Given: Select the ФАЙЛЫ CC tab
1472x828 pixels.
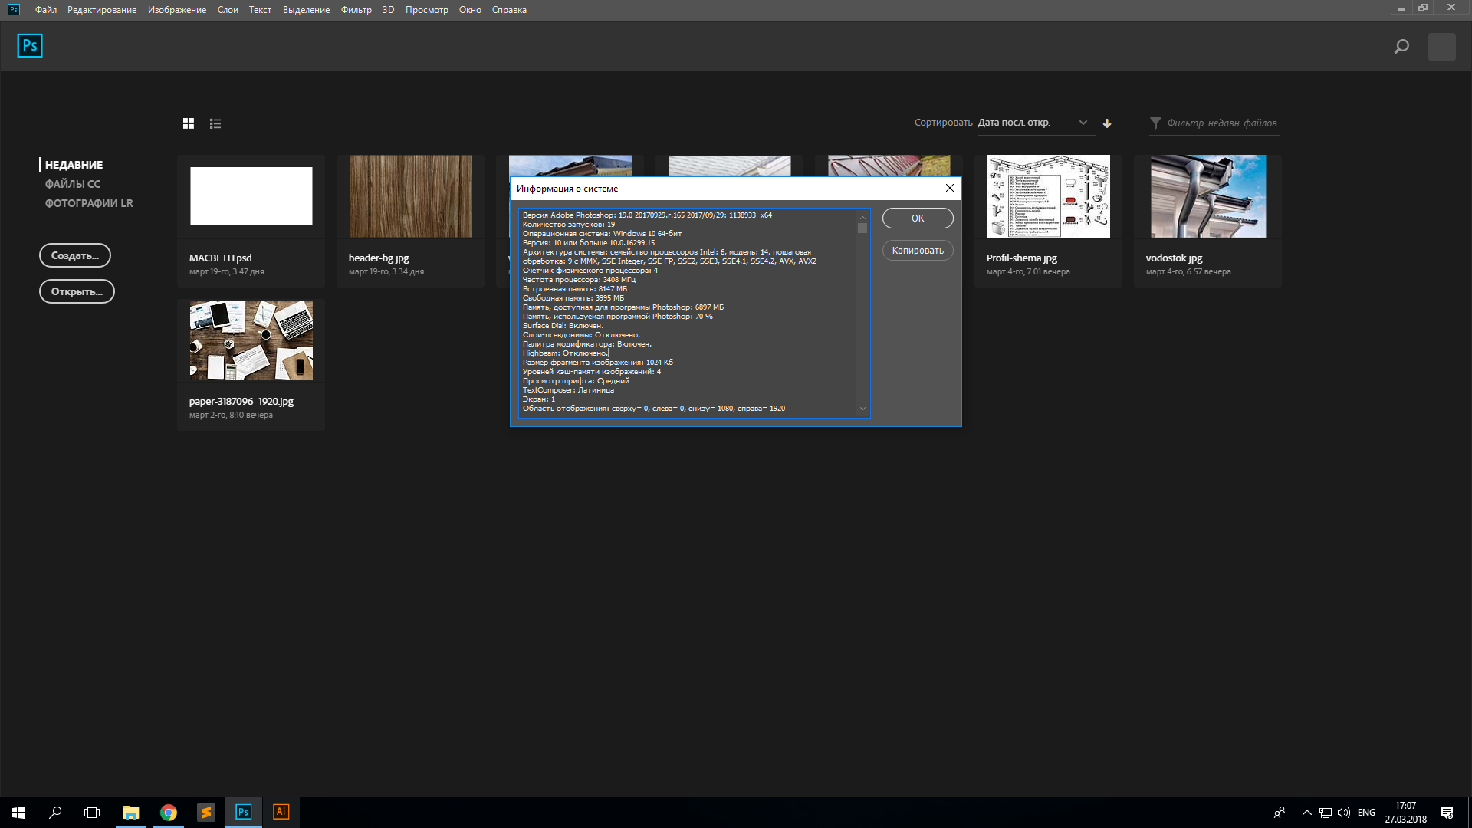Looking at the screenshot, I should click(73, 184).
